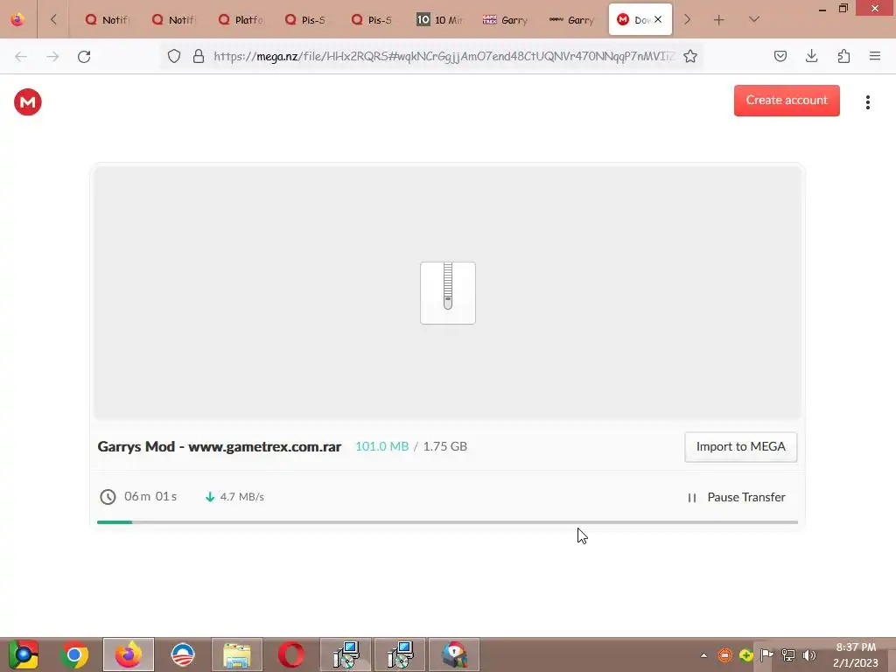Open the Firefox hamburger application menu
Image resolution: width=896 pixels, height=672 pixels.
[x=875, y=56]
